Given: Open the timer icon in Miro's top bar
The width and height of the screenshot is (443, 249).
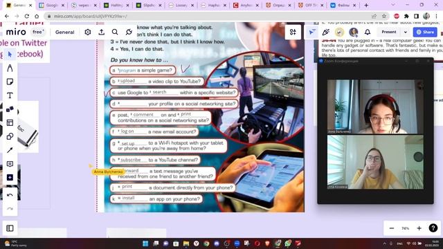Looking at the screenshot, I should pos(340,33).
